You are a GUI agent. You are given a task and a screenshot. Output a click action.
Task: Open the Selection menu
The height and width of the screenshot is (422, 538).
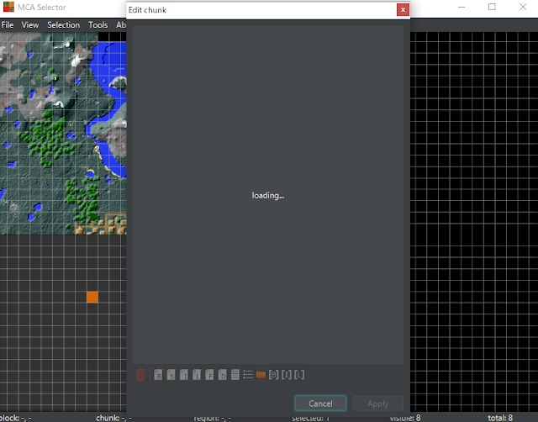click(x=64, y=25)
